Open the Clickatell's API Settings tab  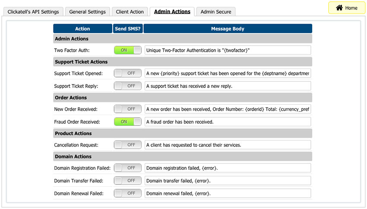click(x=34, y=12)
